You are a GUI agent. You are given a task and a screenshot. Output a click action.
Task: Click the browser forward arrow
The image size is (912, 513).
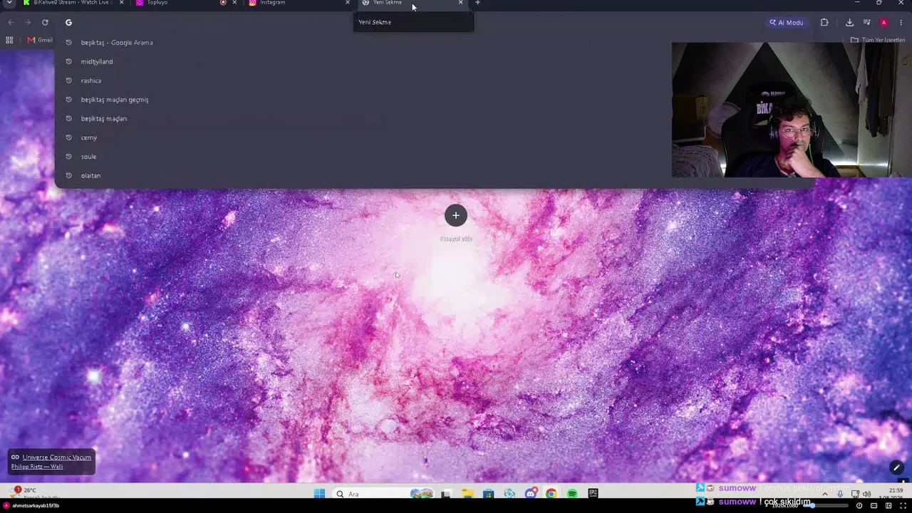pos(28,23)
